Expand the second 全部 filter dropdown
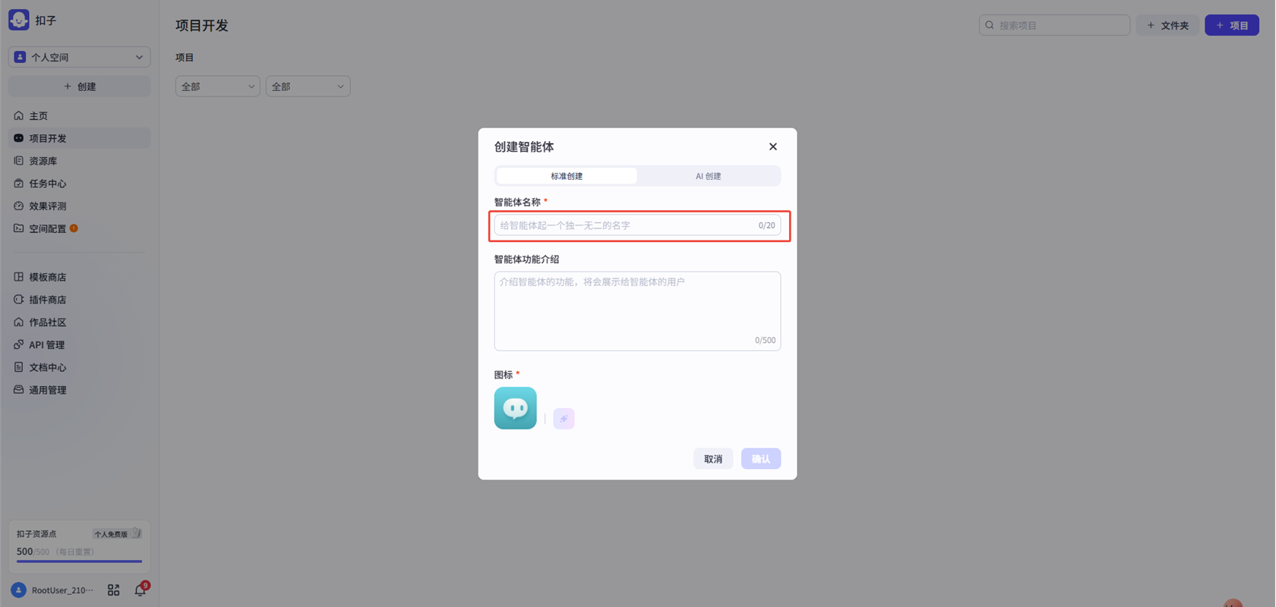The image size is (1276, 607). click(x=308, y=86)
